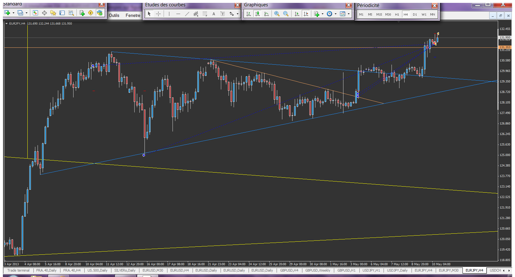
Task: Expand the Periods clock dropdown arrow
Action: tap(335, 14)
